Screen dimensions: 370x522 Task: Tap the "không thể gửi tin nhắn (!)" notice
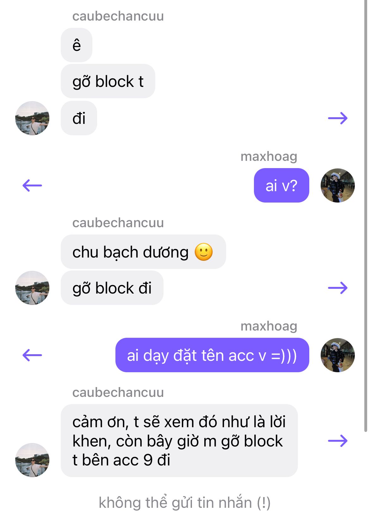coord(185,503)
